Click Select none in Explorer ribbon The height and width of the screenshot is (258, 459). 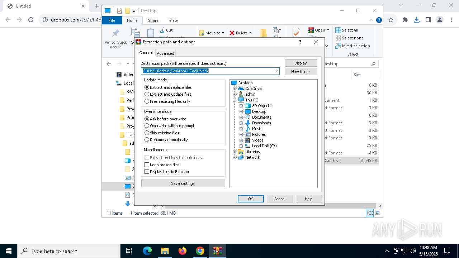tap(349, 38)
